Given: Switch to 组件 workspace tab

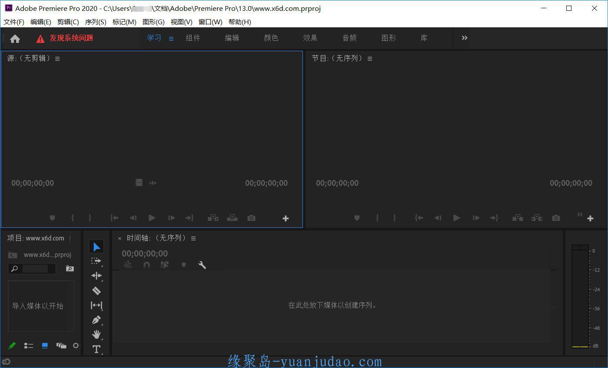Looking at the screenshot, I should point(193,38).
